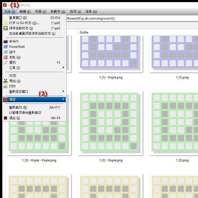Open the 选项 (X) menu

(76, 12)
